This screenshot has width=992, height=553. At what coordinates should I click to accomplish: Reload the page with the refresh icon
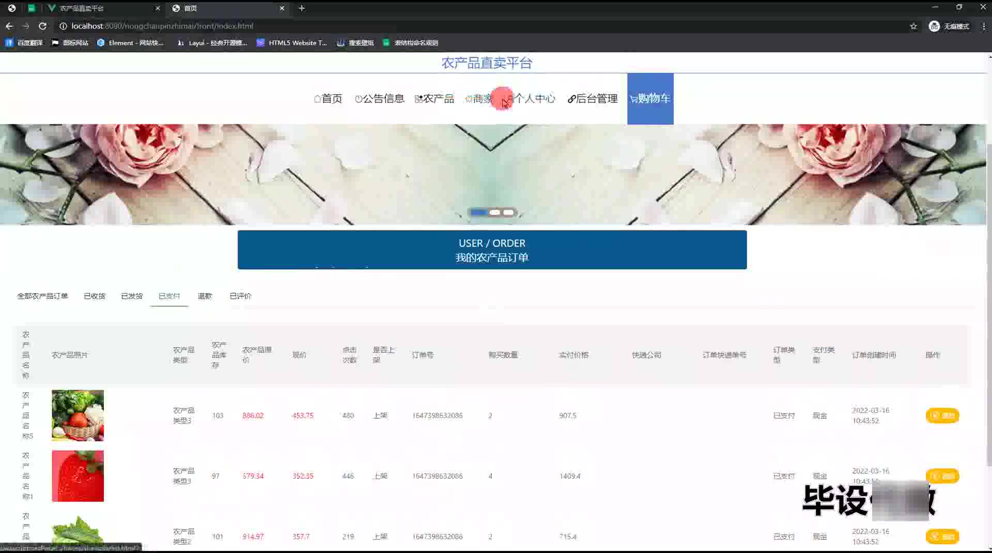click(x=43, y=26)
